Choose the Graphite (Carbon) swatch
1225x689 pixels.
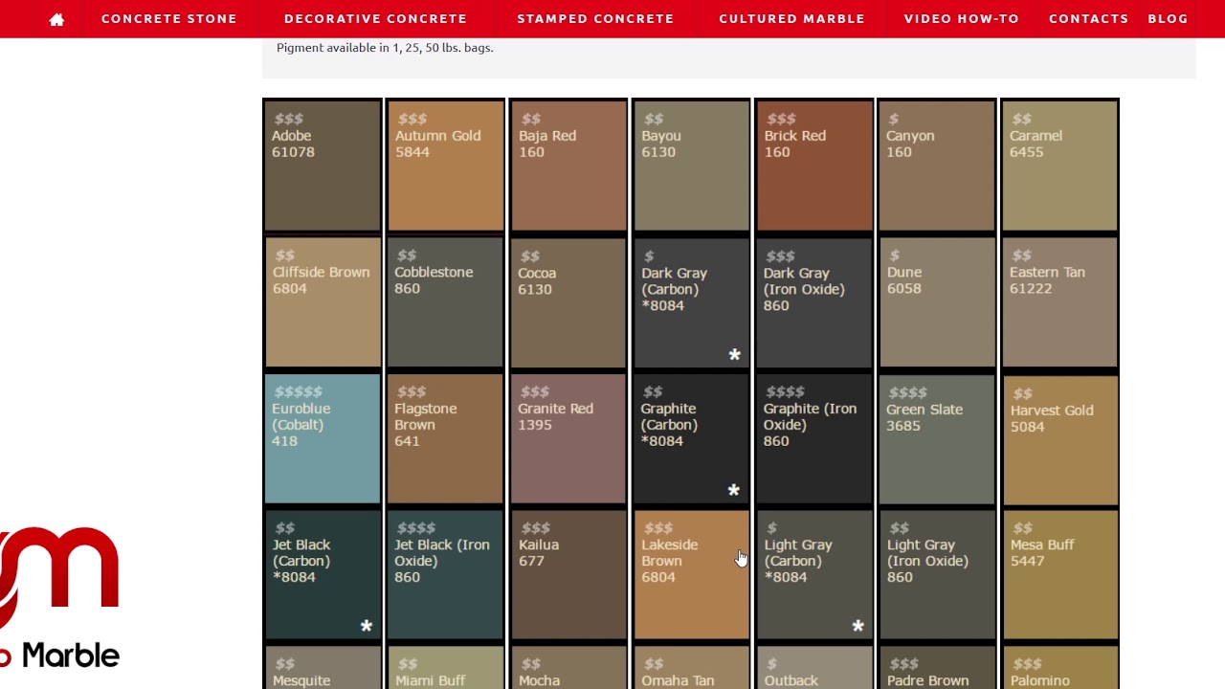point(691,438)
